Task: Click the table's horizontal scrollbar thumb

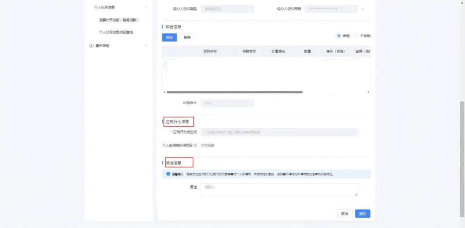Action: point(235,92)
